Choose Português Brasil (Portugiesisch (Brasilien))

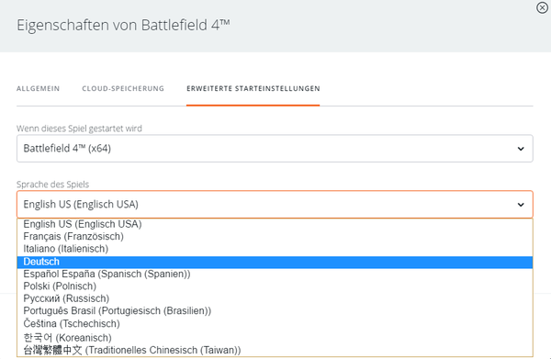[275, 311]
